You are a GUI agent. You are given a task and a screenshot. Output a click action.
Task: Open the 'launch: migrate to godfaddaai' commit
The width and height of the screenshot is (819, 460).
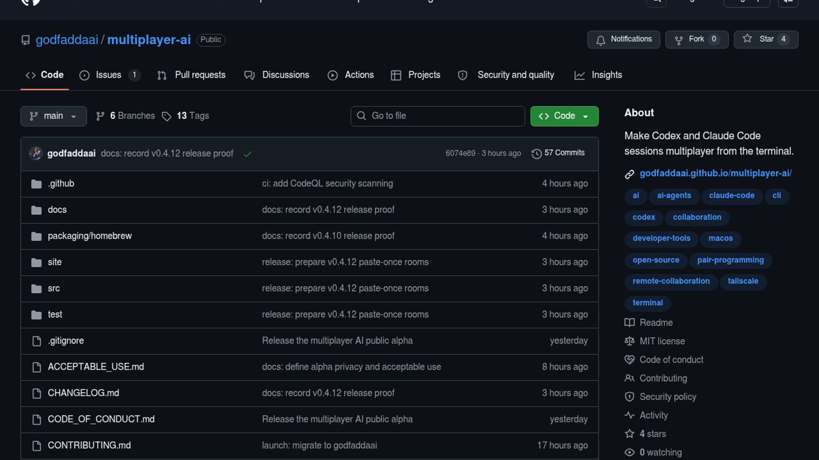pos(319,446)
